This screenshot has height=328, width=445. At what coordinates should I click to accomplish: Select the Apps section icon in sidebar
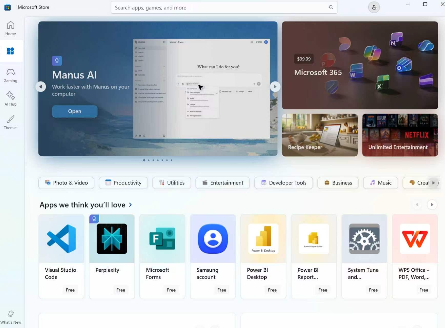tap(11, 51)
